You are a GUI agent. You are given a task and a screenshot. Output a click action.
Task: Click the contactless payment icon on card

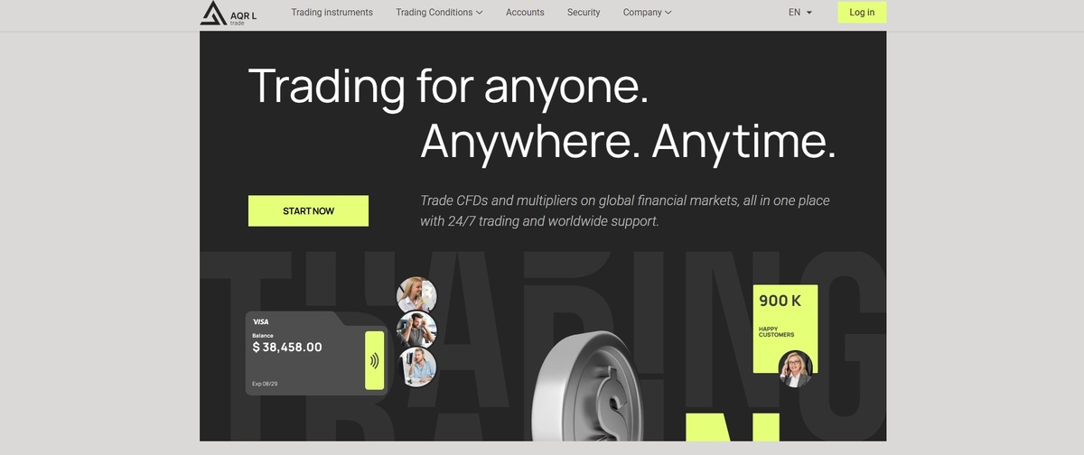coord(374,360)
